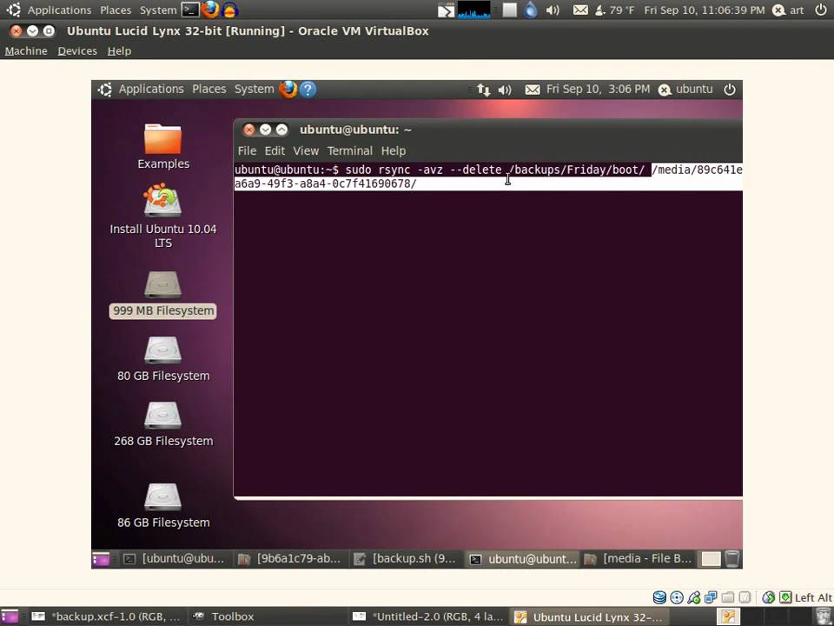Viewport: 834px width, 626px height.
Task: Open the terminal Edit menu
Action: pyautogui.click(x=275, y=150)
